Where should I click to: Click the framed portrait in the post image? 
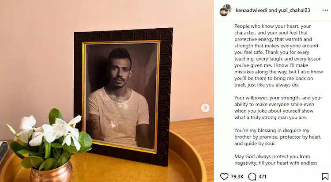click(123, 96)
